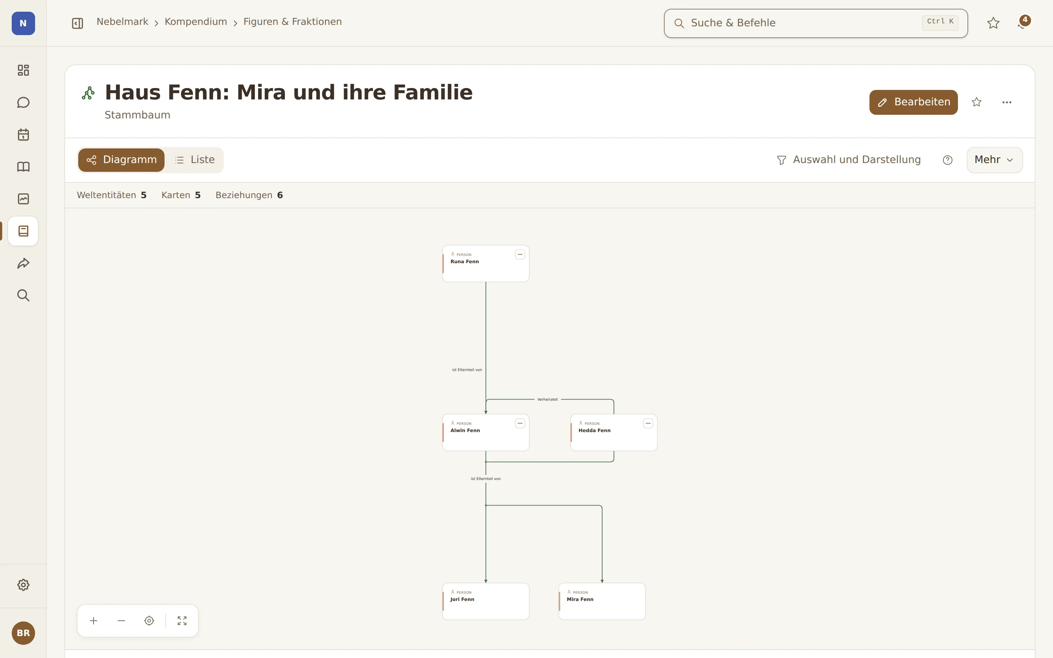Open Auswahl und Darstellung filter
Screen dimensions: 1053x658
click(849, 160)
